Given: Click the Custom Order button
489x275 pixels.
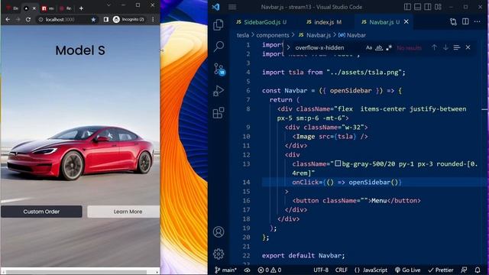Looking at the screenshot, I should click(x=41, y=212).
